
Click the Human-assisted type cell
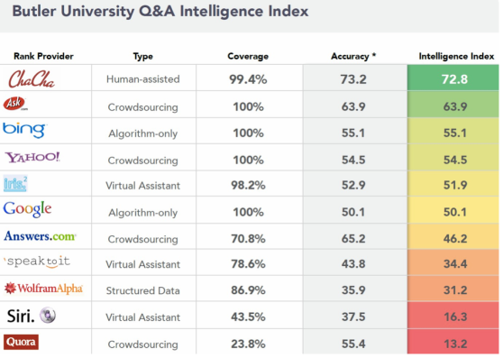[143, 79]
